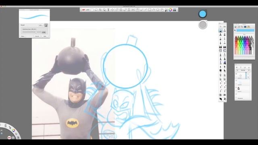Click the current blue color bar in color panel
The image size is (258, 145).
point(246,30)
